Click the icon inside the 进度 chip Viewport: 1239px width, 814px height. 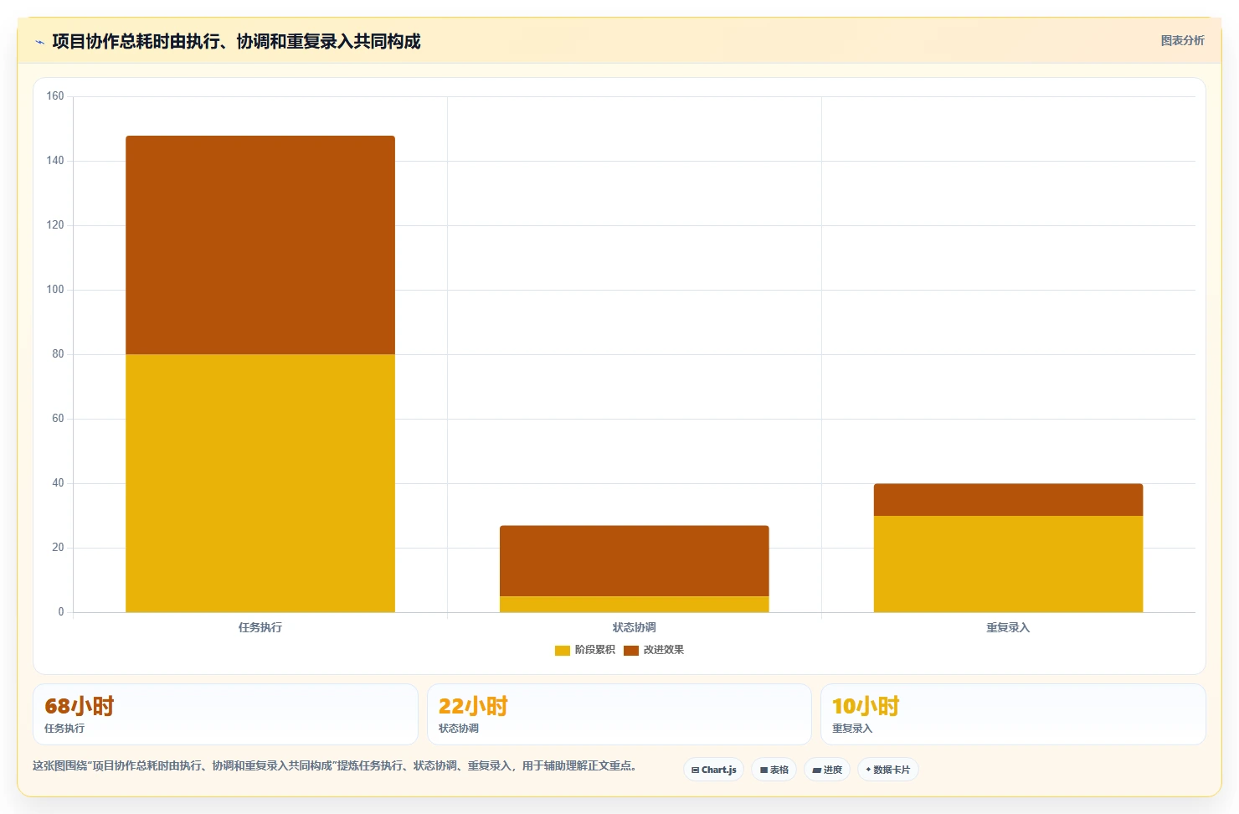tap(816, 770)
